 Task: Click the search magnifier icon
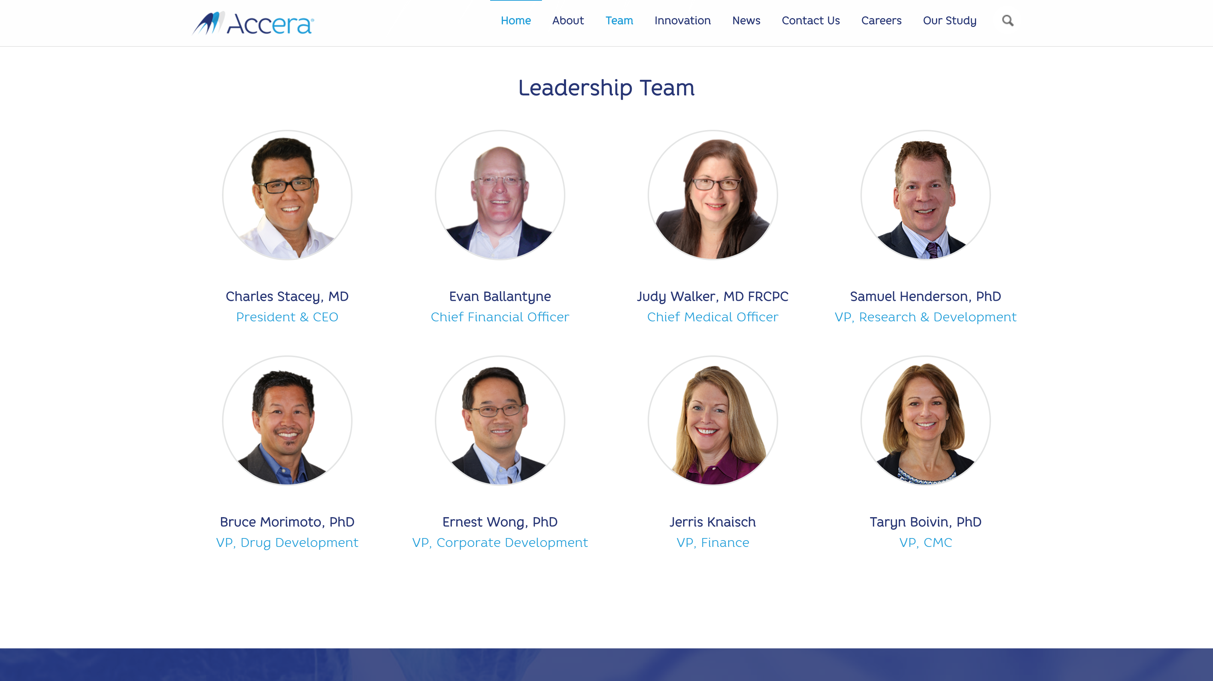pos(1007,21)
